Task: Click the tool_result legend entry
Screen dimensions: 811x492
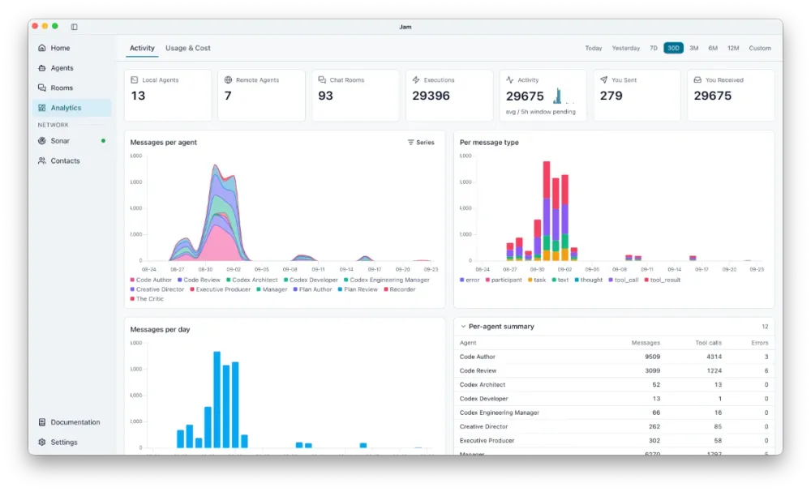Action: tap(662, 280)
